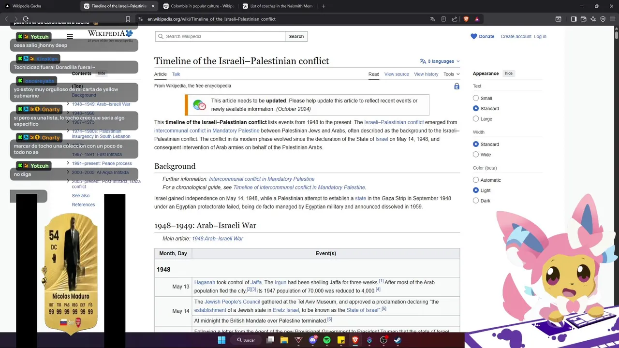Click the Brave VPN shield icon

click(603, 19)
